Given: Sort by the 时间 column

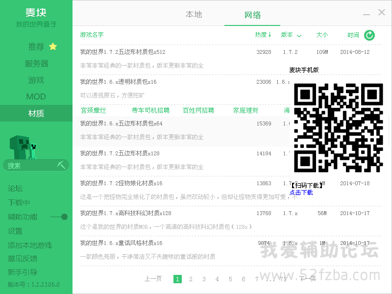Looking at the screenshot, I should tap(353, 35).
